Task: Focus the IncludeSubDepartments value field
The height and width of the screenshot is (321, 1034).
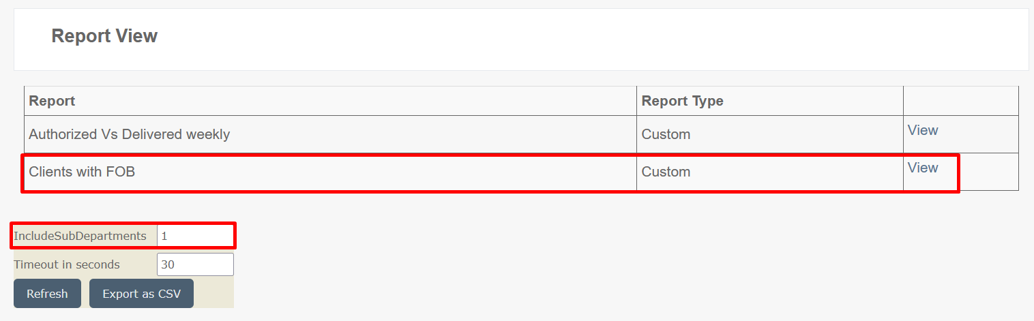Action: tap(195, 236)
